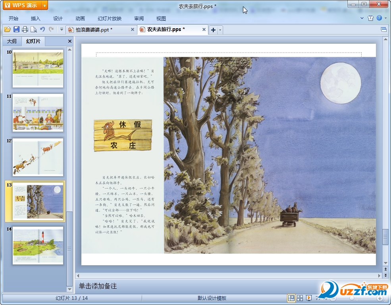This screenshot has height=305, width=391.
Task: Click 默认设计模板 status bar text
Action: click(x=212, y=298)
